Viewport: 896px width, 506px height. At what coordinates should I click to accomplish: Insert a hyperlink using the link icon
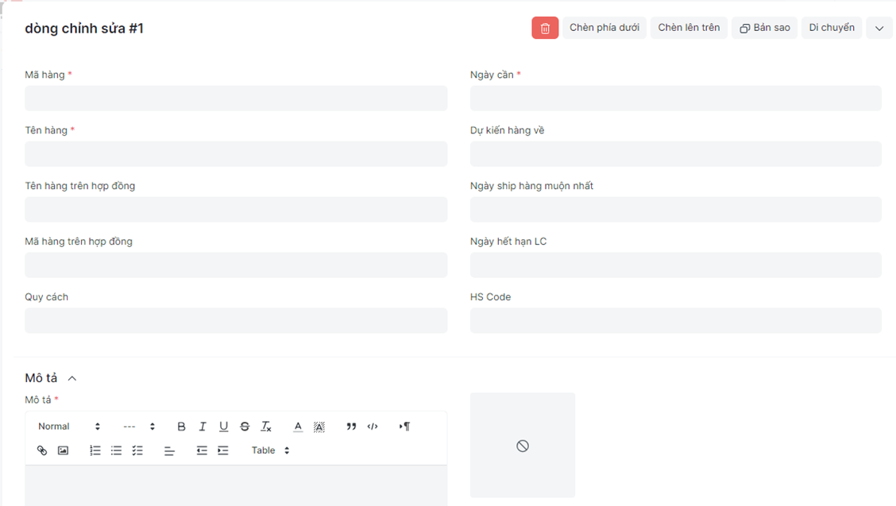tap(42, 450)
